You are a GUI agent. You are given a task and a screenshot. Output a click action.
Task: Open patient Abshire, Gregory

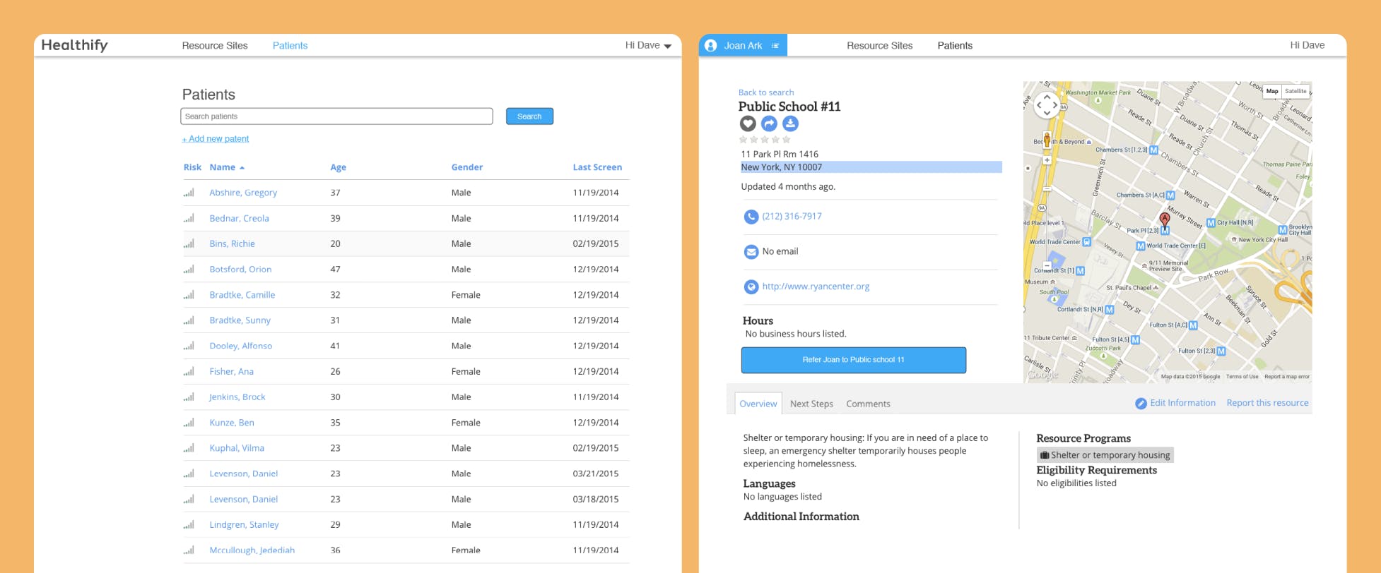[x=243, y=193]
